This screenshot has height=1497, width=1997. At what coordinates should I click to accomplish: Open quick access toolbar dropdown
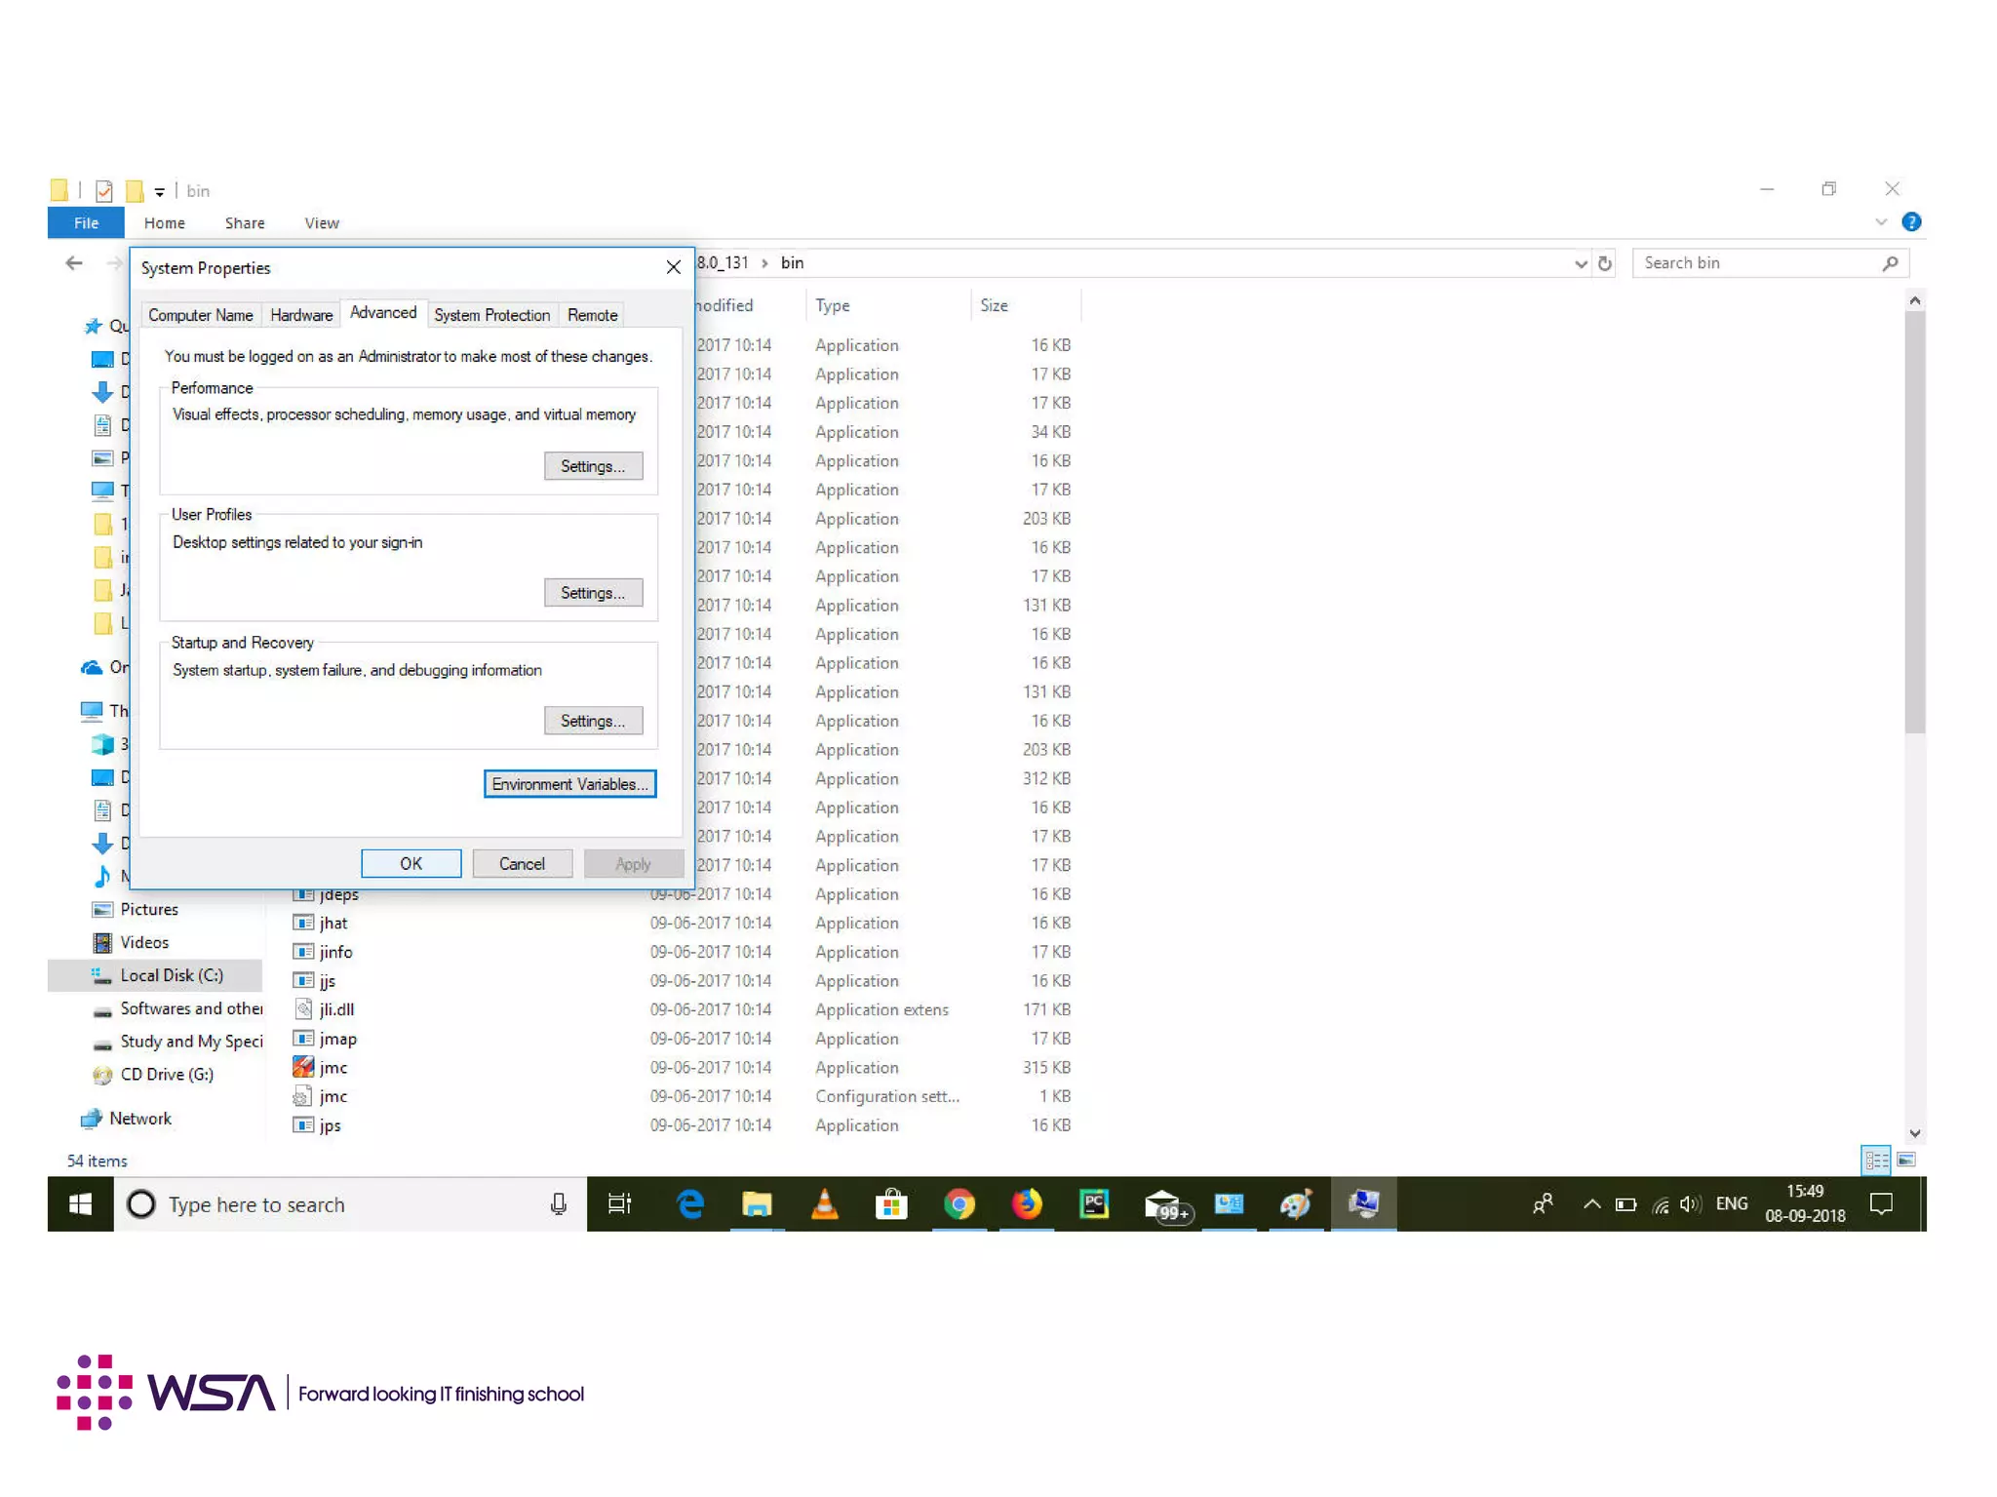point(159,192)
